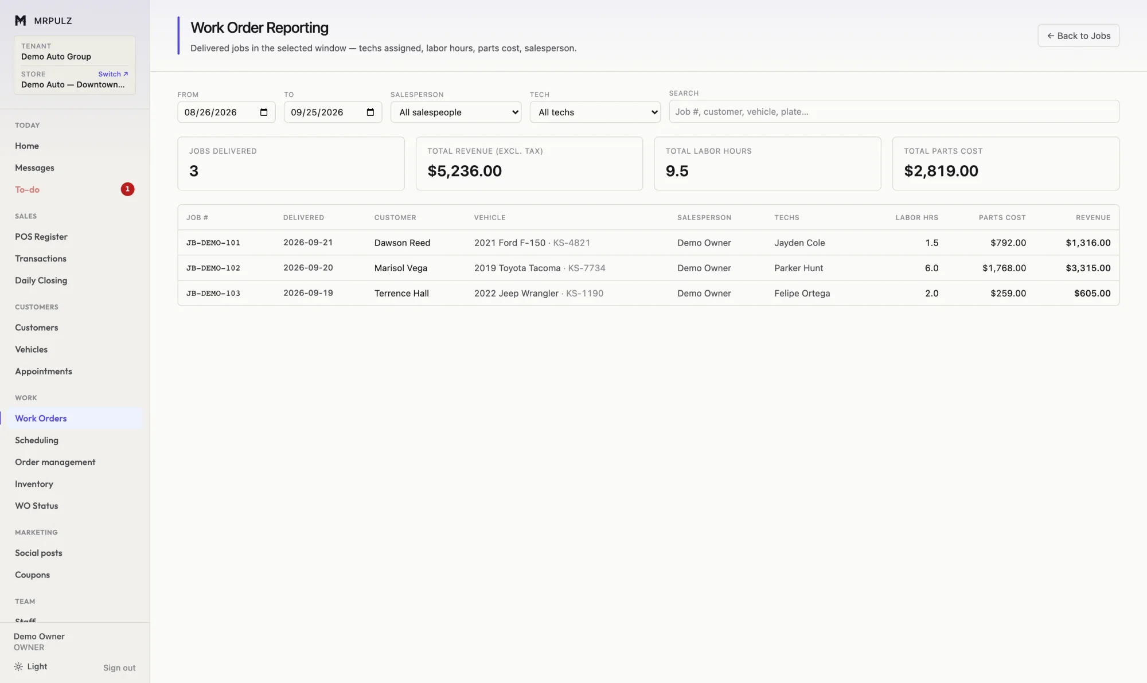Click customer Dawson Reed

pos(402,243)
